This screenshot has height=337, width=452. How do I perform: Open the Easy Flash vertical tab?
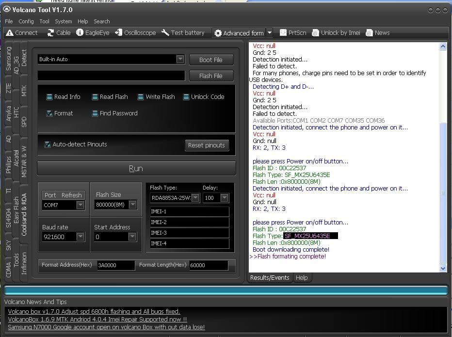16,210
